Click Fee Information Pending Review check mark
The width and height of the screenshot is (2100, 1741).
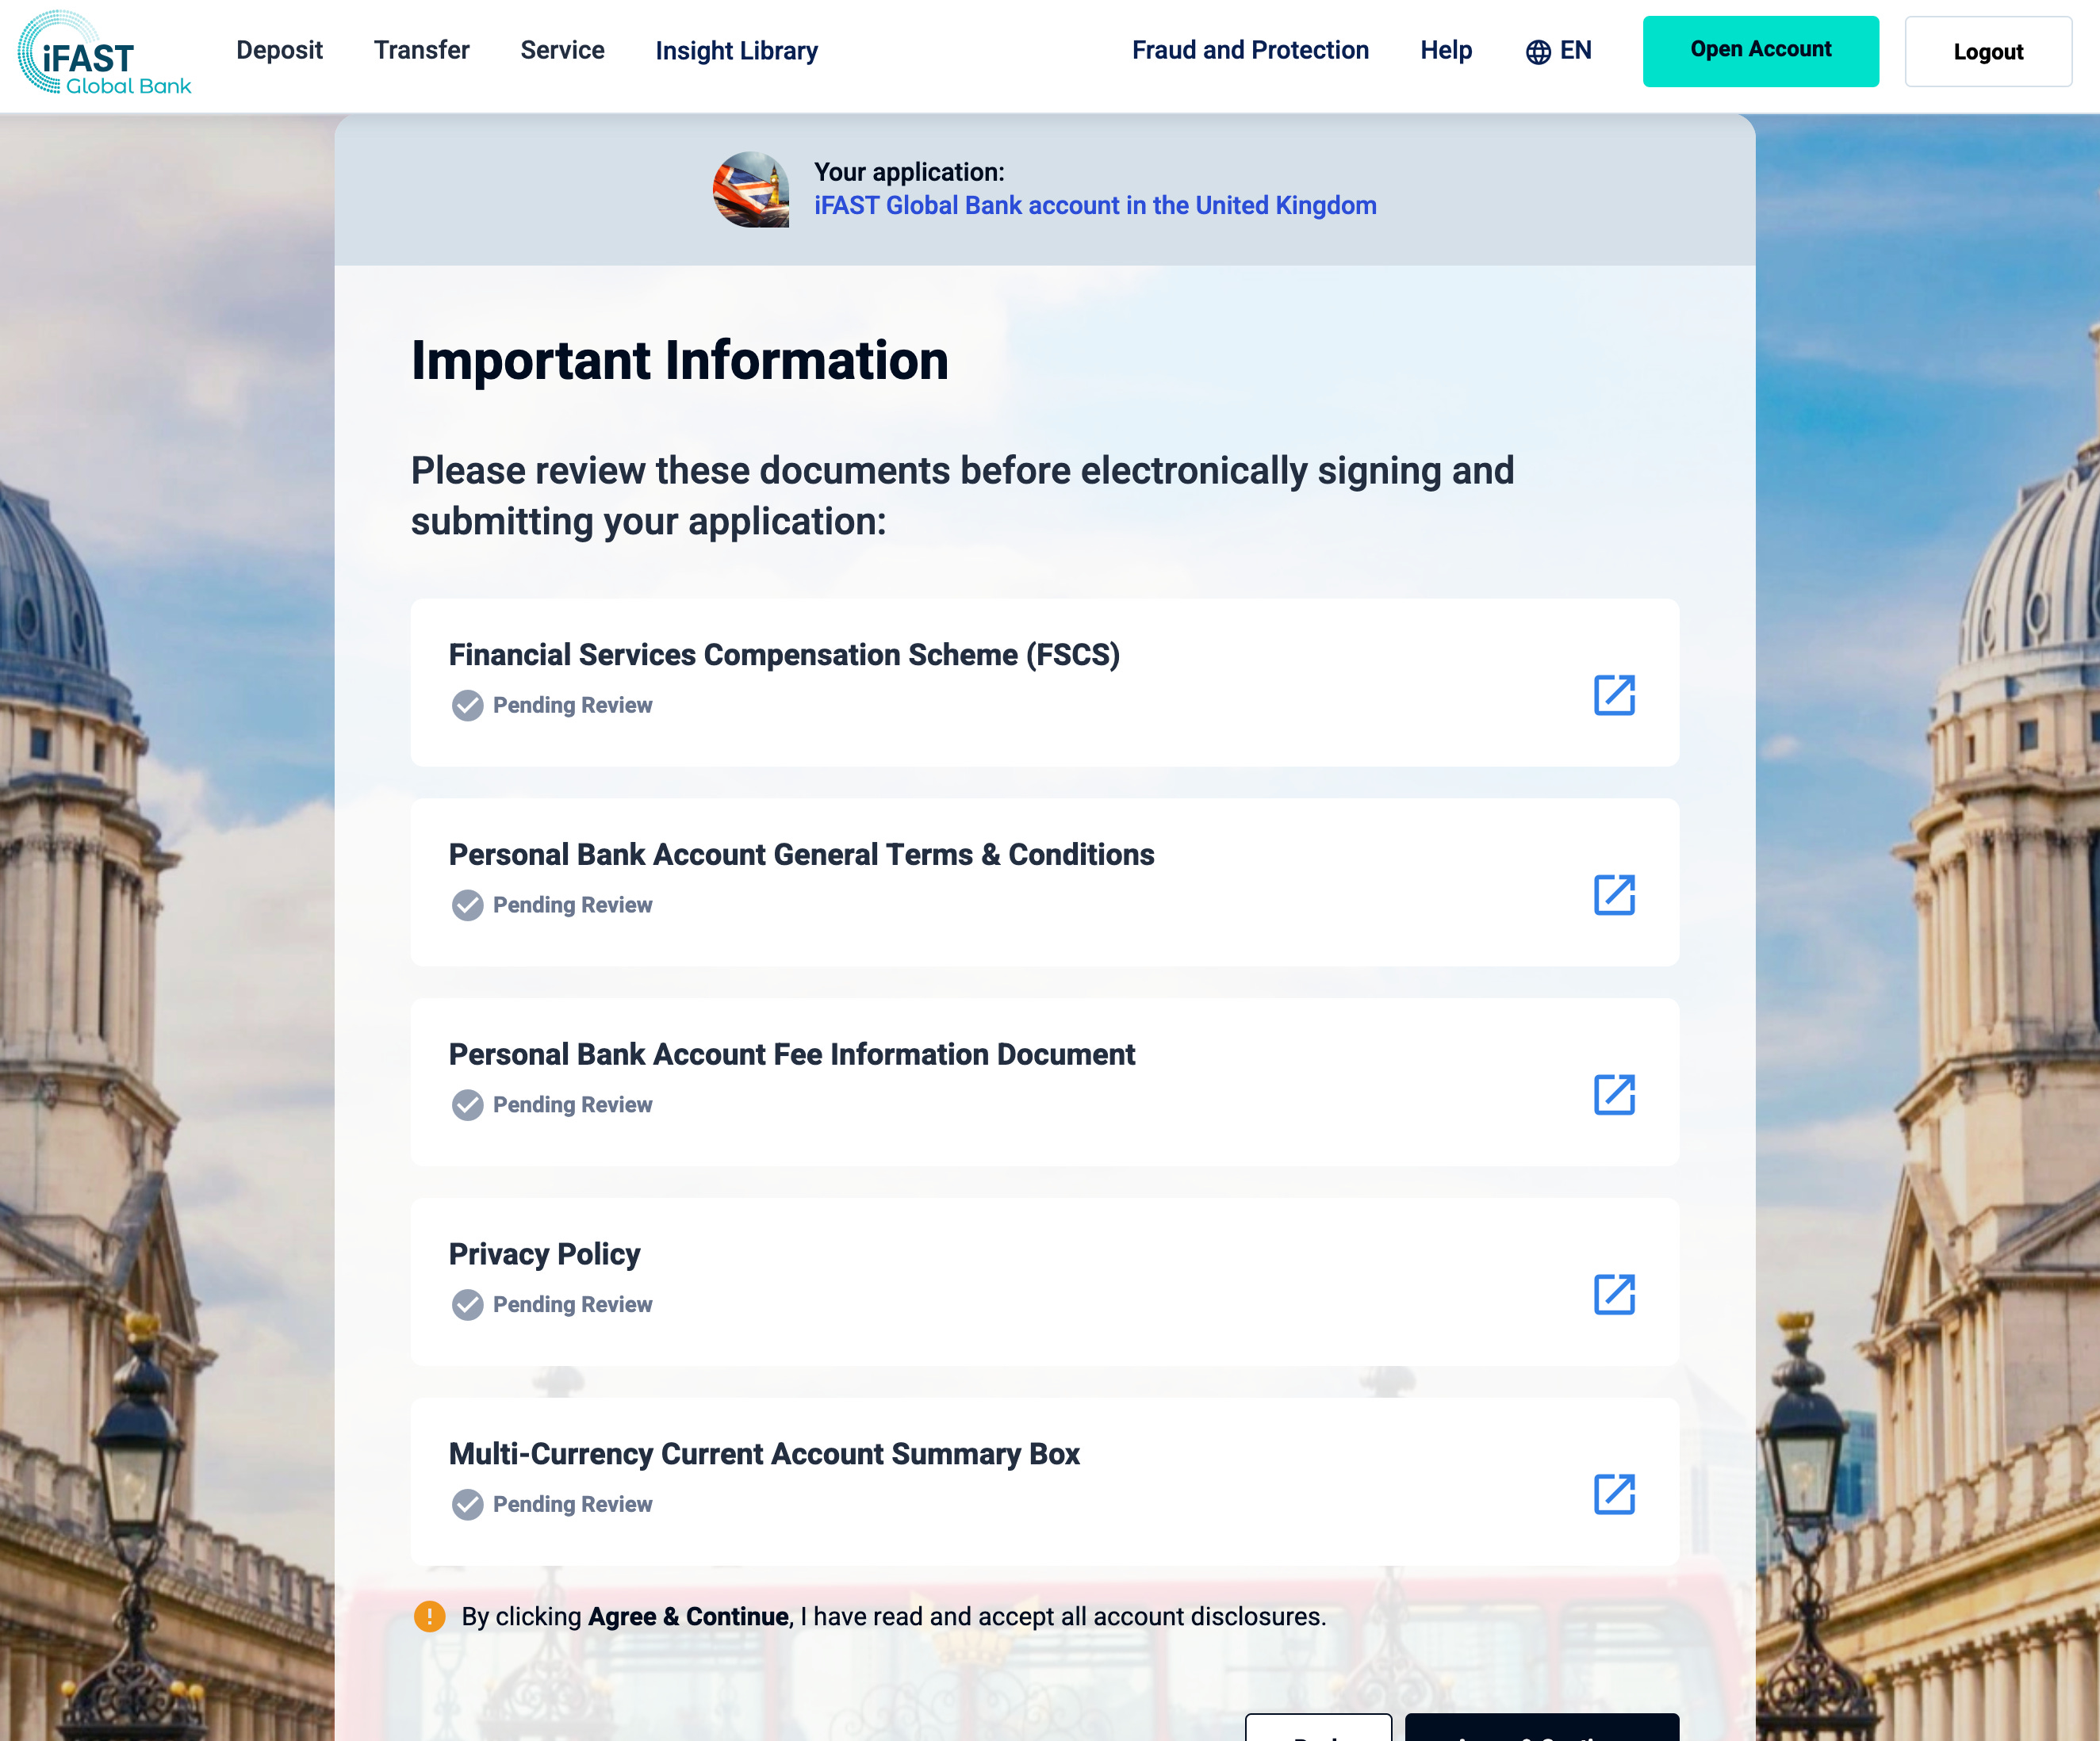tap(467, 1104)
